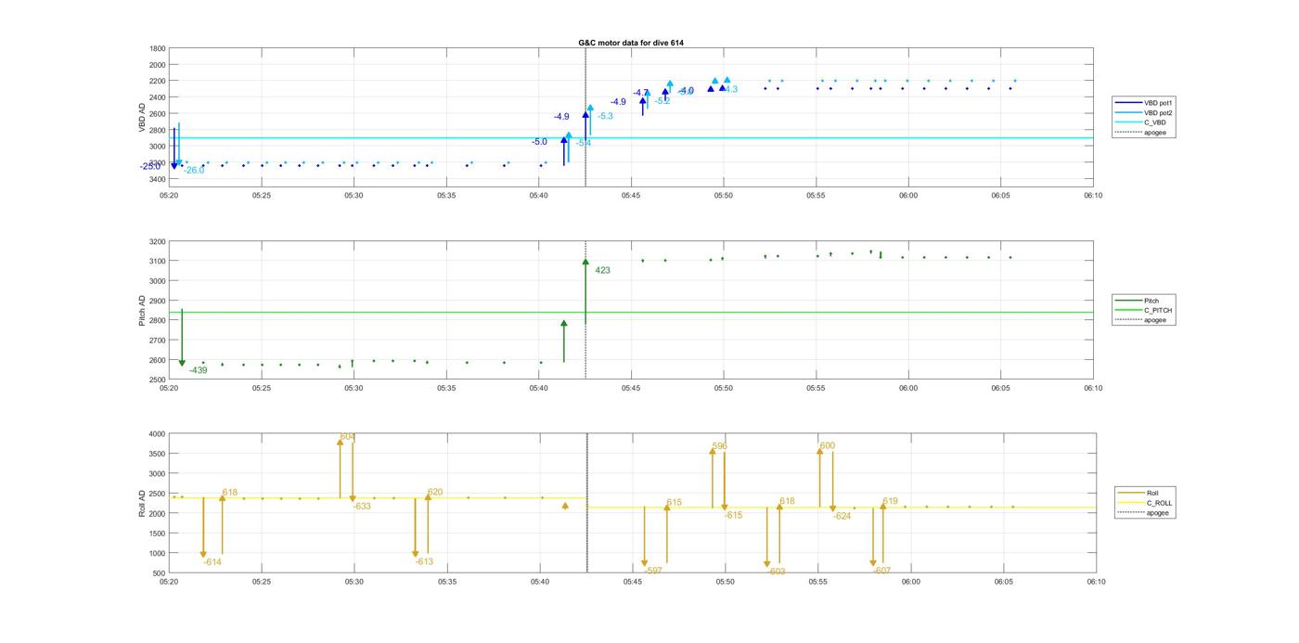Click the '05:45' tick under the Roll plot

click(633, 583)
